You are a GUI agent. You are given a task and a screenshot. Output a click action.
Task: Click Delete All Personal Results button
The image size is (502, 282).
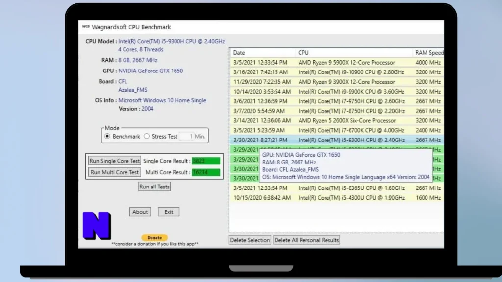[306, 240]
